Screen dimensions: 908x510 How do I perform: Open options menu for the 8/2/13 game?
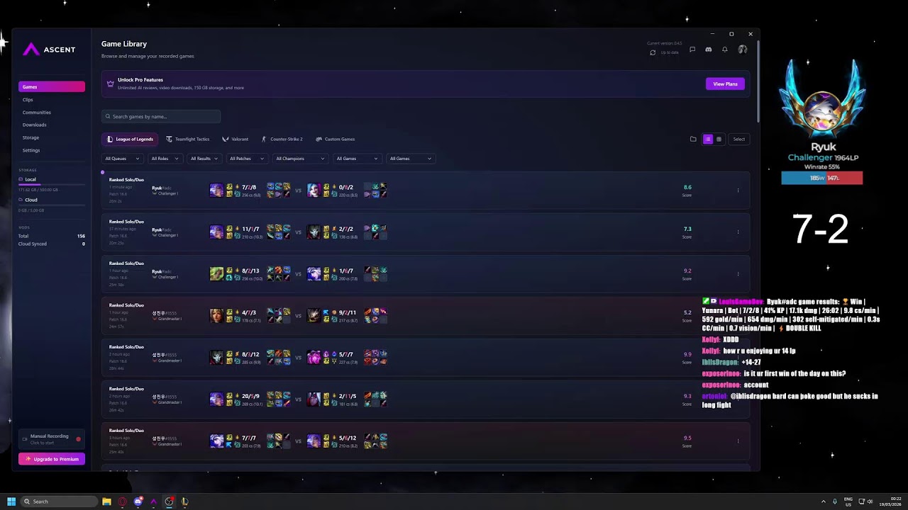click(x=738, y=273)
